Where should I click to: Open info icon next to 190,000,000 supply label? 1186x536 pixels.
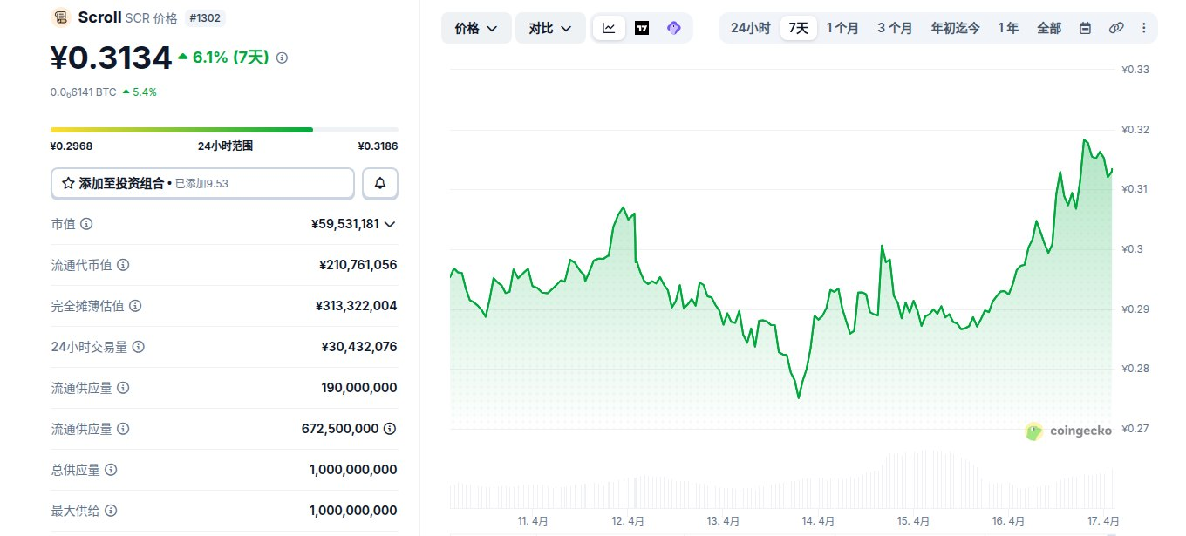(x=123, y=388)
